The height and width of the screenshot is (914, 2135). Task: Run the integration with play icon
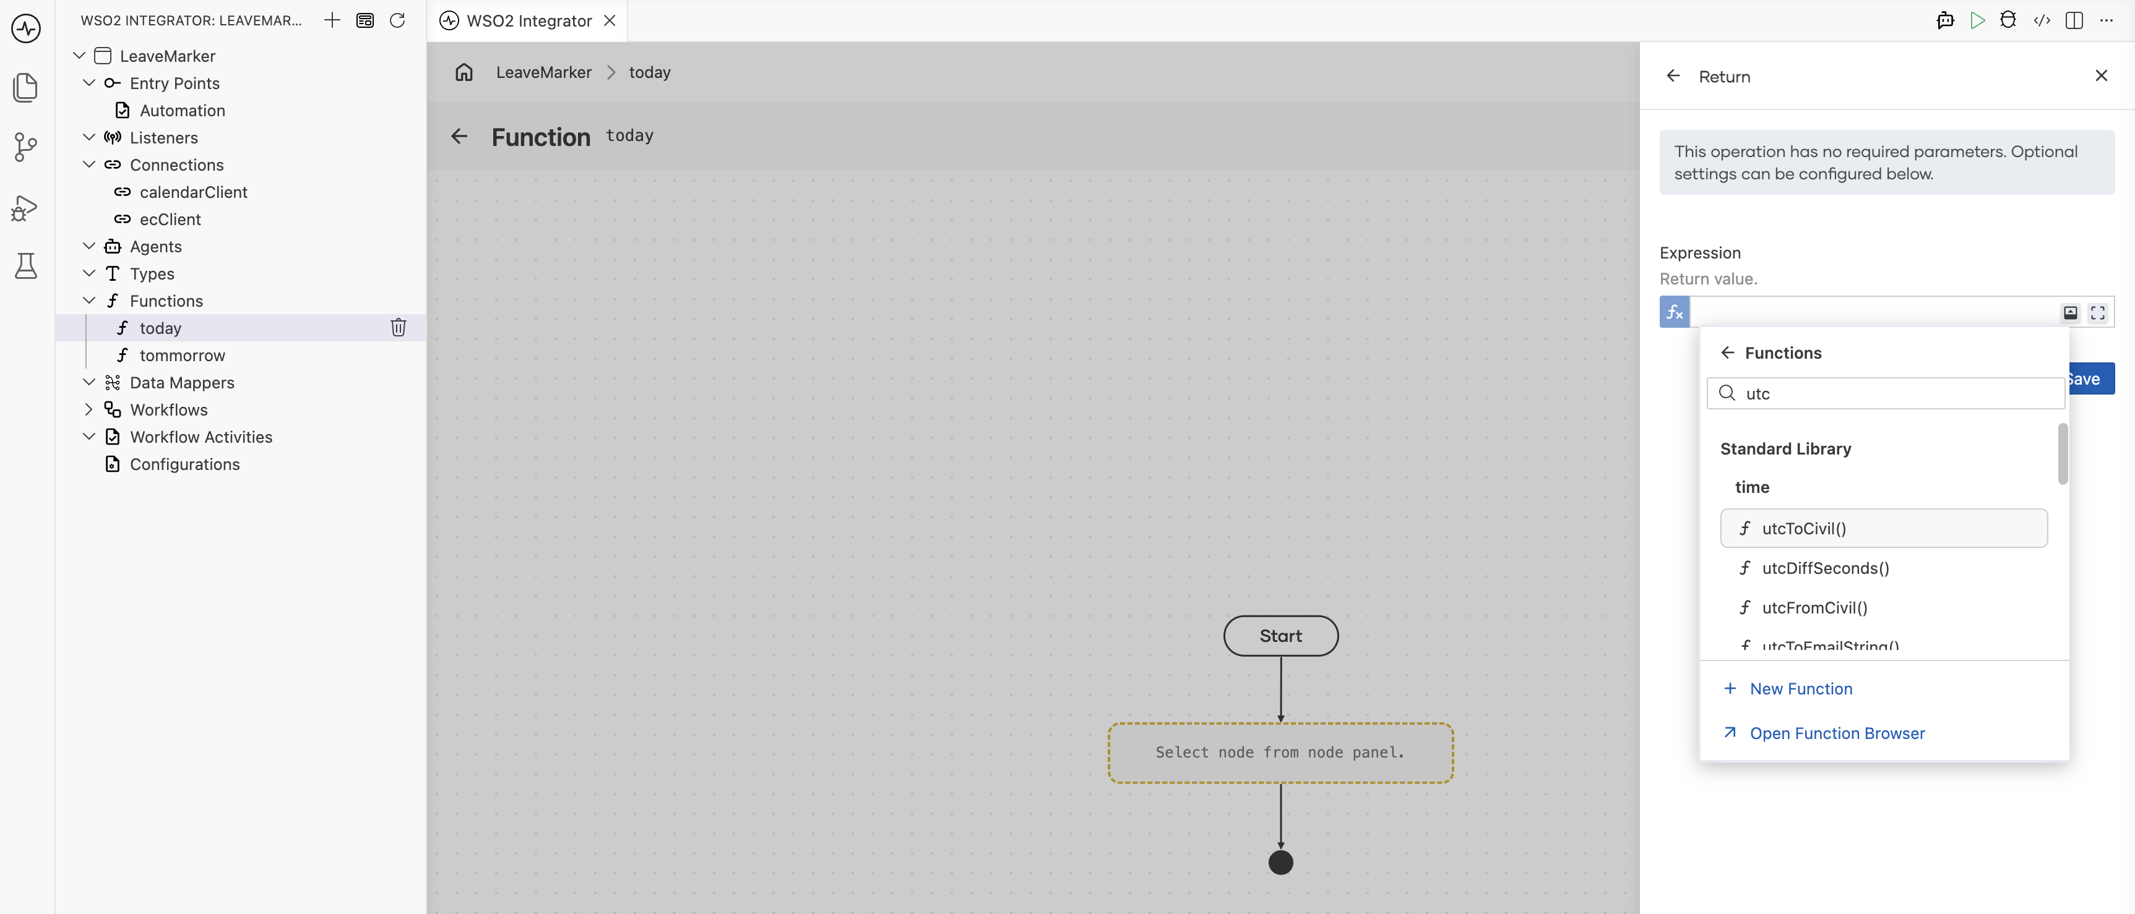(1977, 20)
